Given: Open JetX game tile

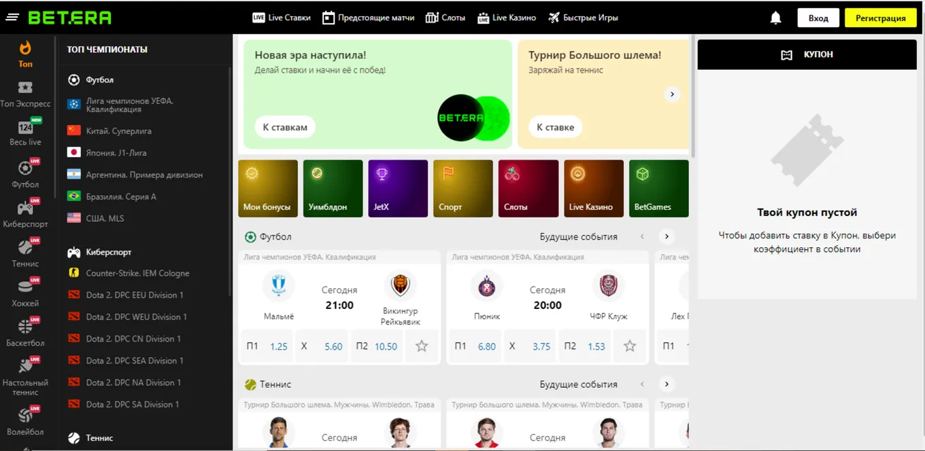Looking at the screenshot, I should (398, 189).
